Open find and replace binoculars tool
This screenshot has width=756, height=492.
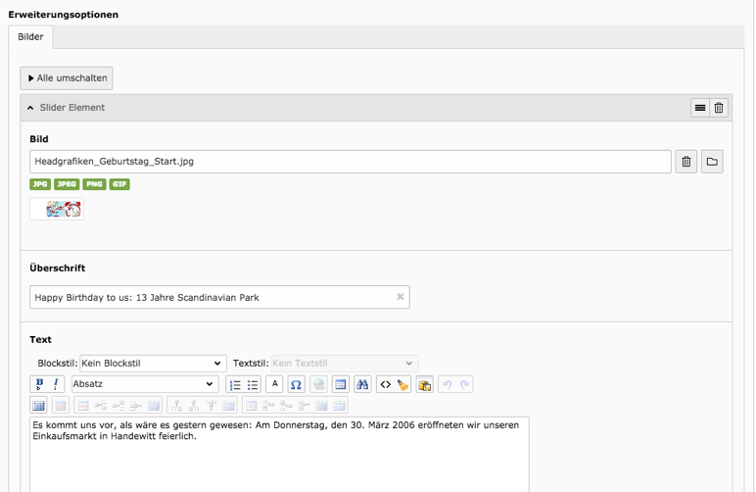pos(362,384)
